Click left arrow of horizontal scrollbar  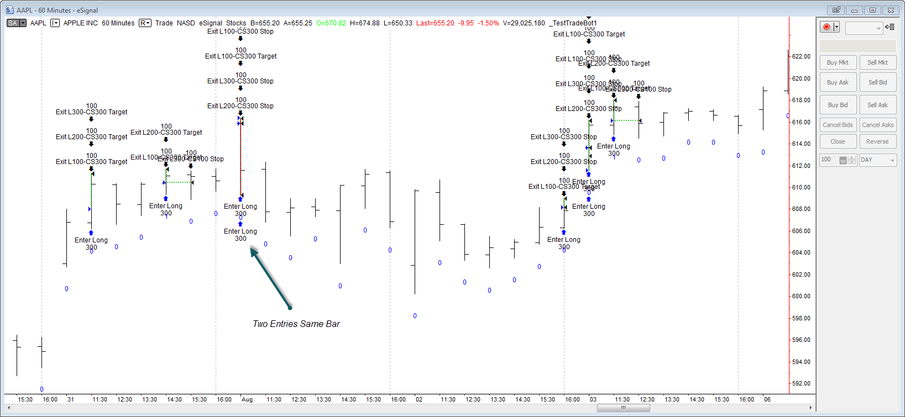coord(8,408)
